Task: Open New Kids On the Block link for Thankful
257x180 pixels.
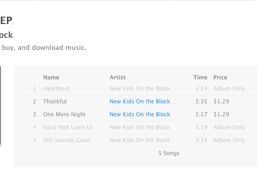Action: [x=140, y=102]
